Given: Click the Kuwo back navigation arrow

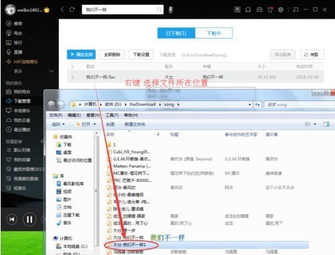Looking at the screenshot, I should [x=62, y=9].
